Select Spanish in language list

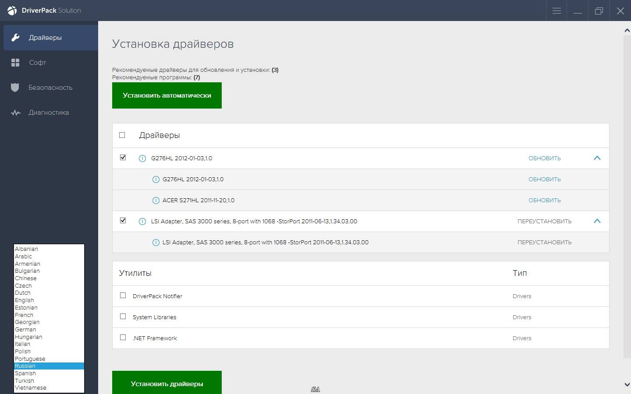[x=49, y=373]
